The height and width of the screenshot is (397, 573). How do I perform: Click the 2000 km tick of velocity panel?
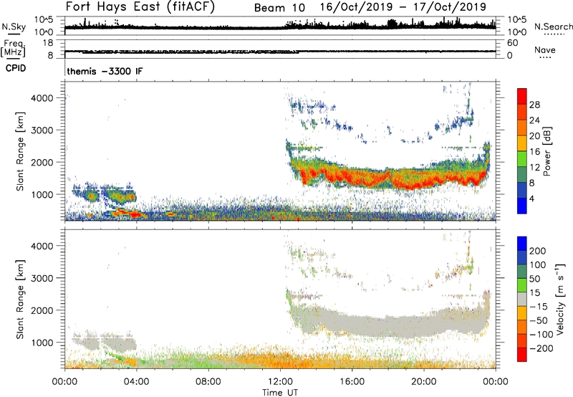point(42,310)
